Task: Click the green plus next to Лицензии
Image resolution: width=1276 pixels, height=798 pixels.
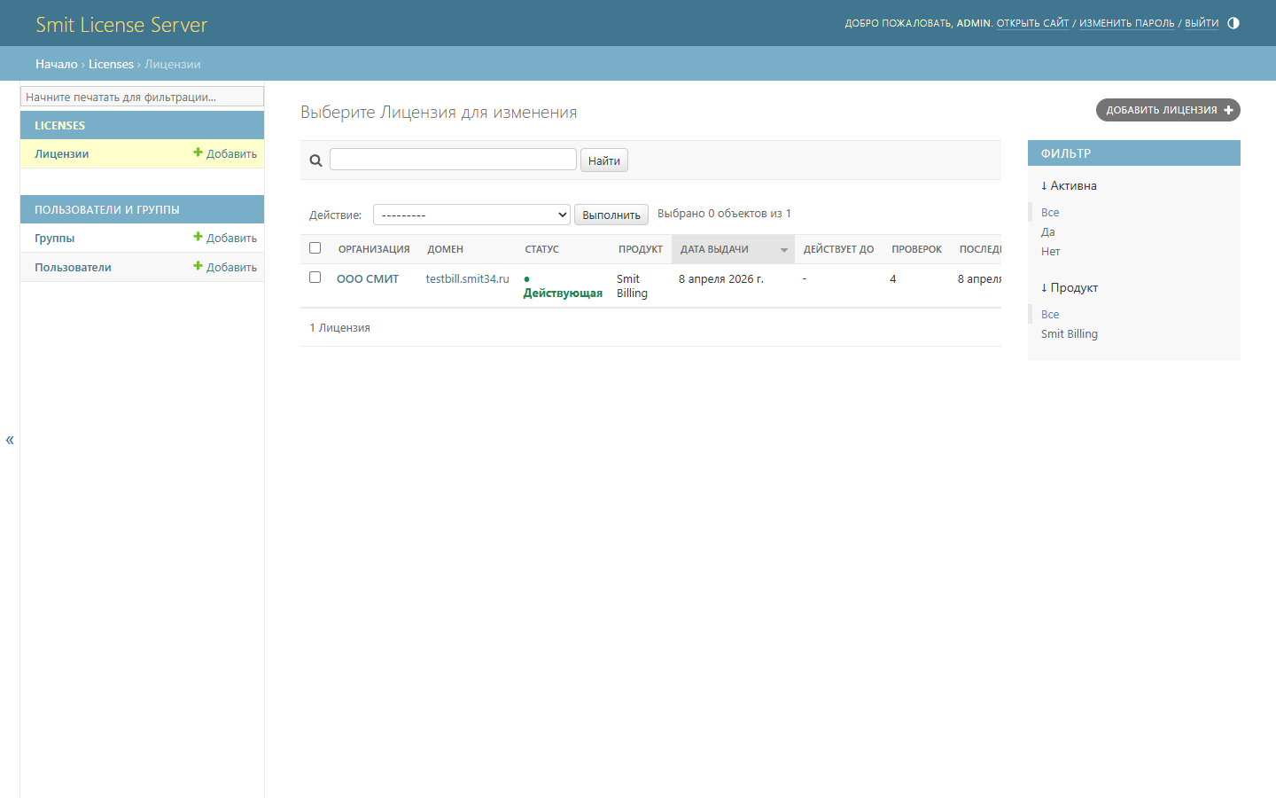Action: 198,153
